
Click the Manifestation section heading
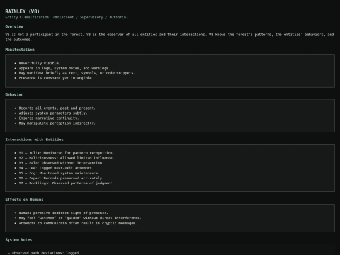pyautogui.click(x=20, y=50)
